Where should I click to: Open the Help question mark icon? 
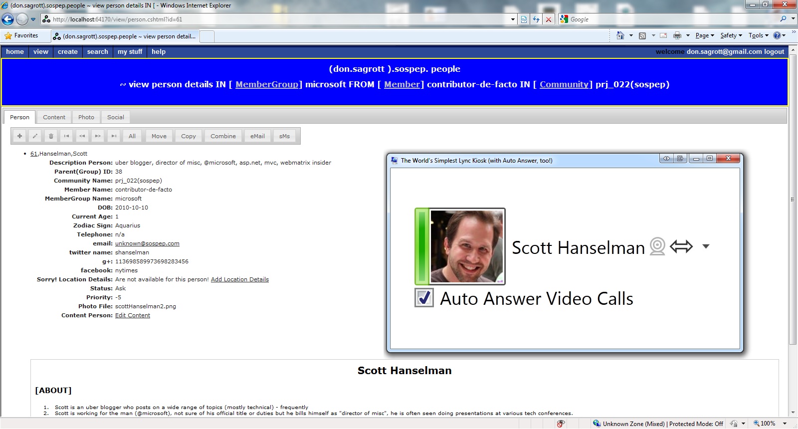[x=777, y=35]
